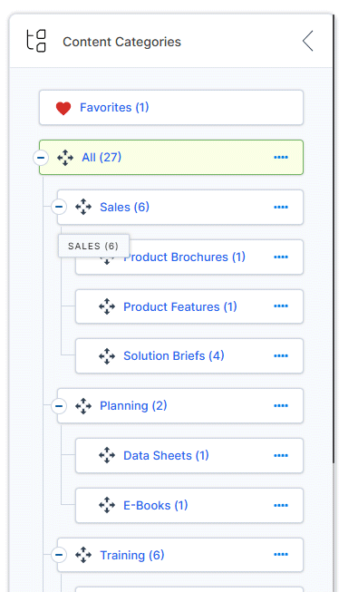This screenshot has height=592, width=358.
Task: Open the options dots for Product Brochures
Action: point(281,257)
